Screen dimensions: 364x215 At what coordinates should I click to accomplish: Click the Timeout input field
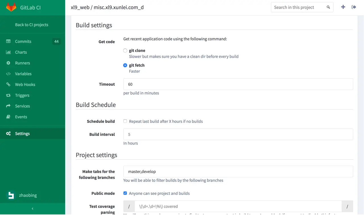point(238,84)
